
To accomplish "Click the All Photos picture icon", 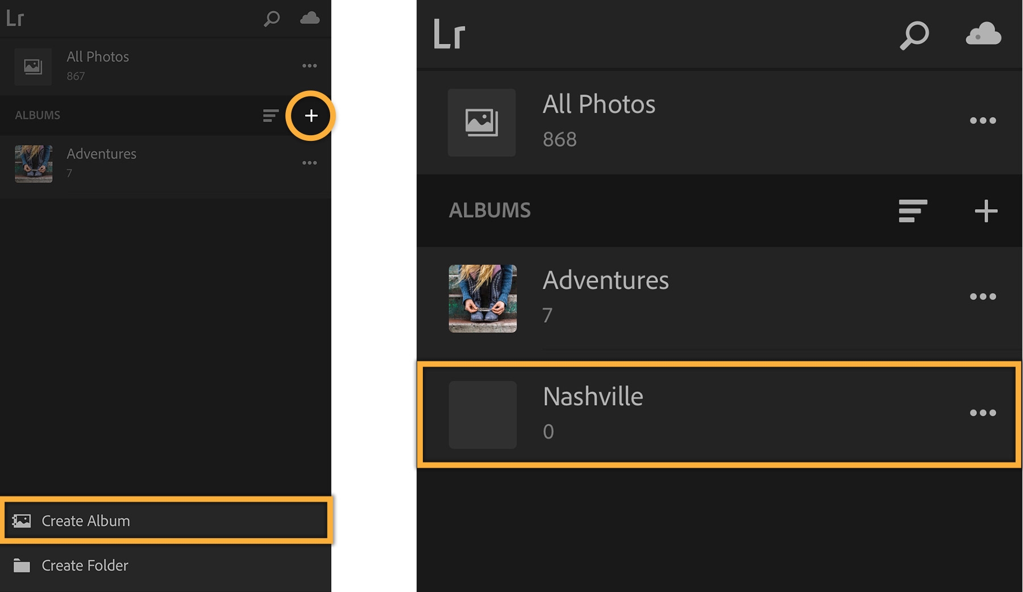I will 481,122.
